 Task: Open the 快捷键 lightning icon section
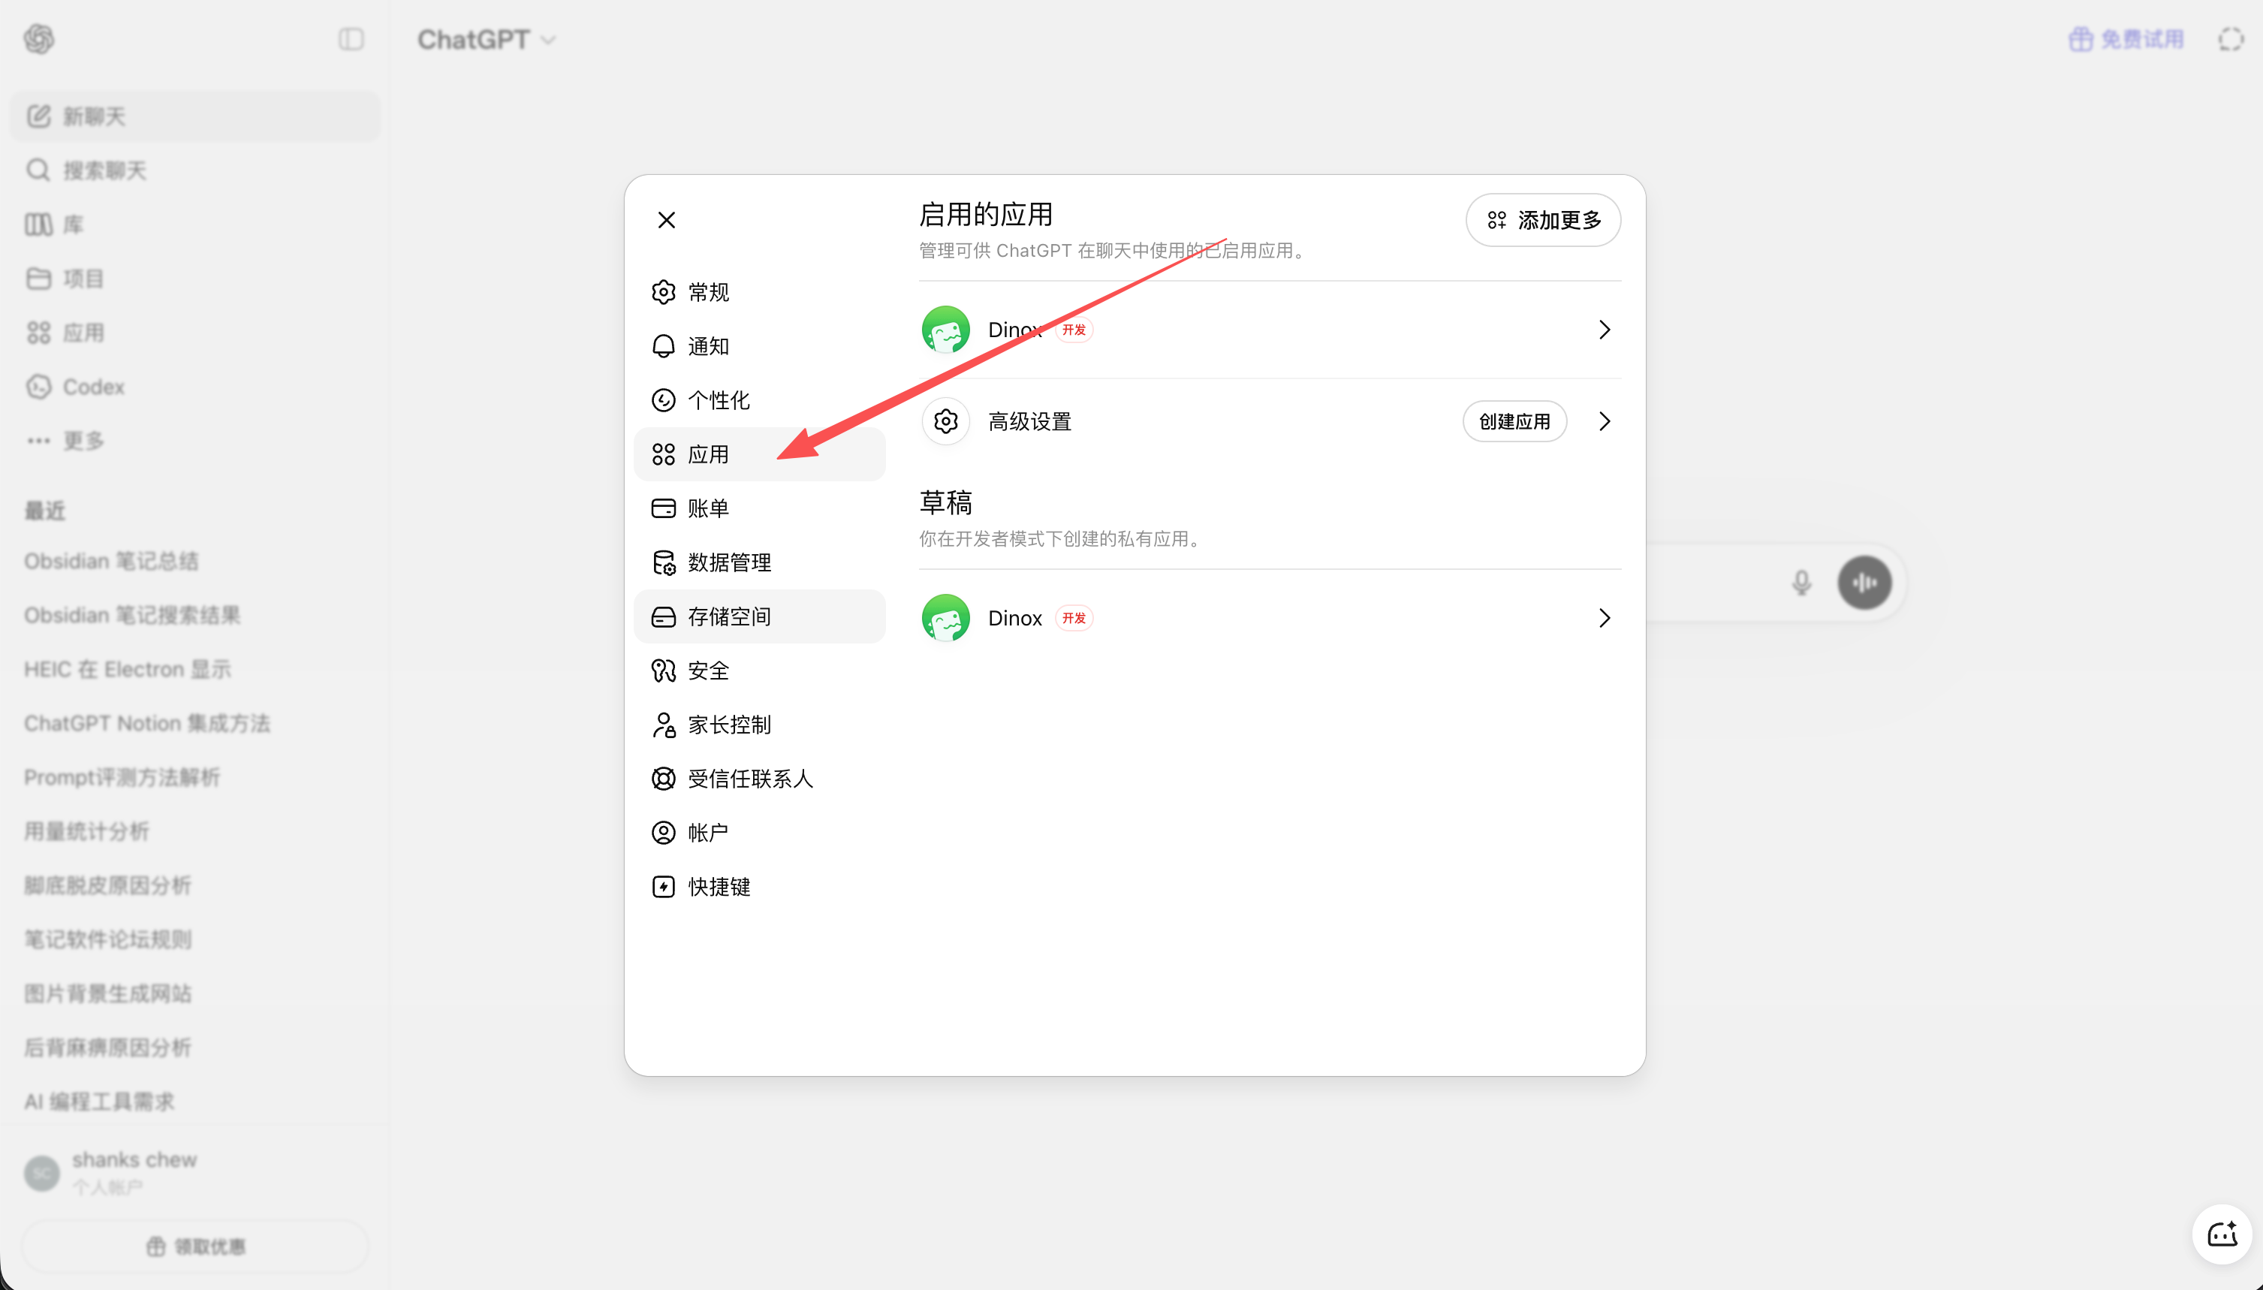tap(759, 886)
